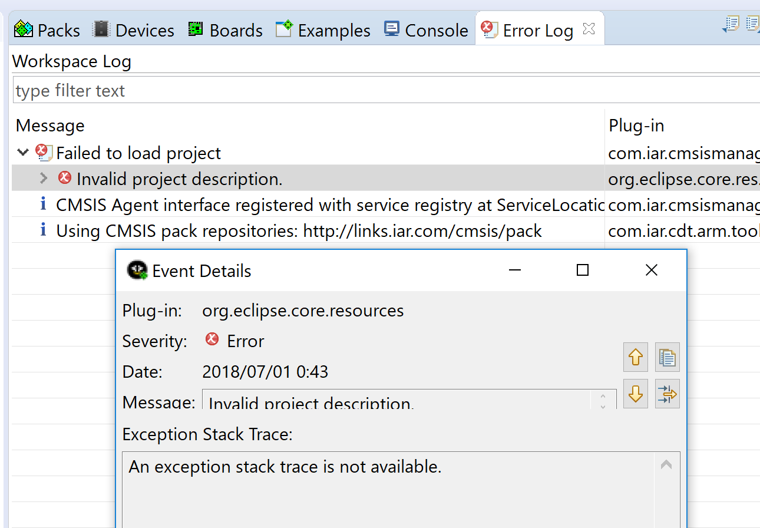Switch to the Packs tab
This screenshot has height=528, width=760.
[47, 30]
